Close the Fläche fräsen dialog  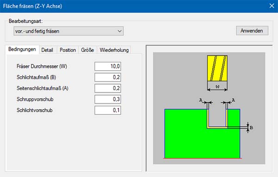(x=272, y=6)
